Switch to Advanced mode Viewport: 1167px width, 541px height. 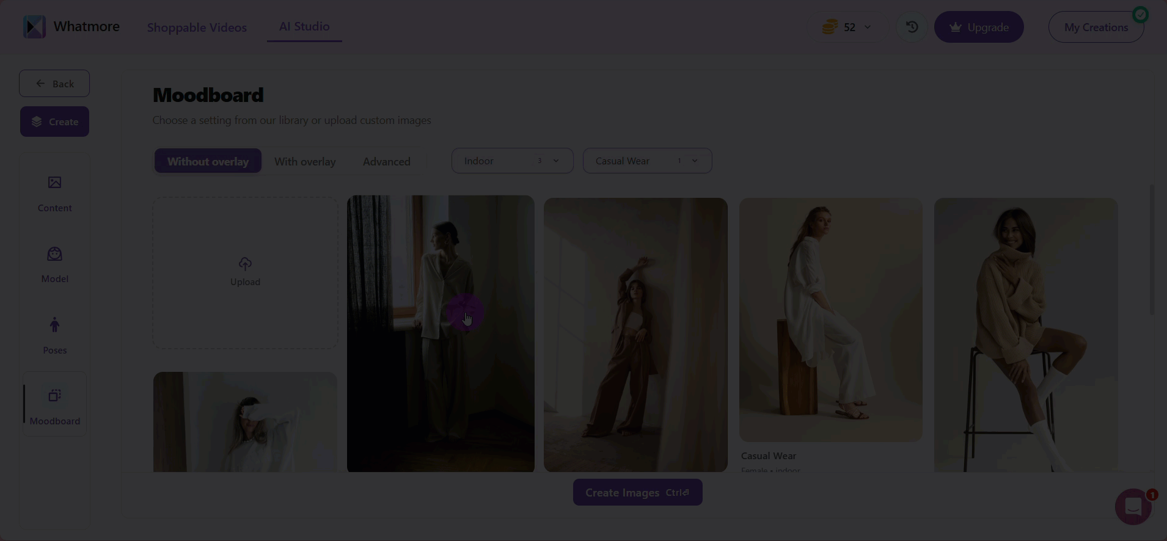pyautogui.click(x=386, y=161)
